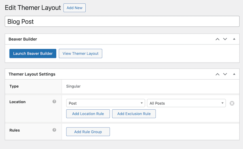Add a Location Rule

coord(88,114)
